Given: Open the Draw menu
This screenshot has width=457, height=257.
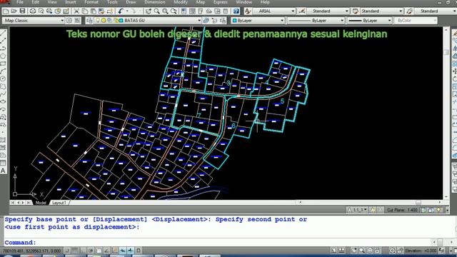Looking at the screenshot, I should pyautogui.click(x=131, y=2).
